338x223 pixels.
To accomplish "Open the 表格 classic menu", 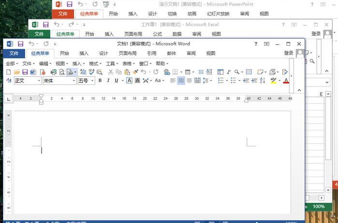I will point(129,64).
